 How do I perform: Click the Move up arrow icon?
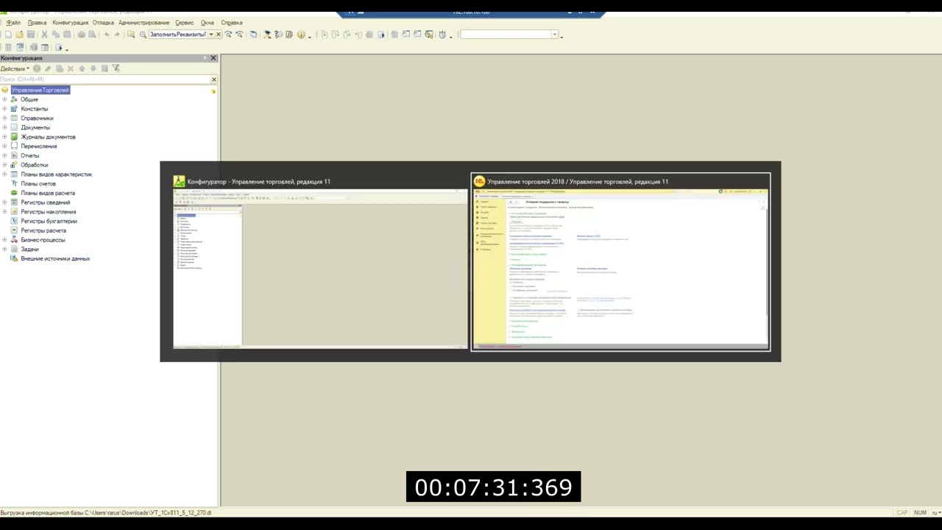coord(82,68)
